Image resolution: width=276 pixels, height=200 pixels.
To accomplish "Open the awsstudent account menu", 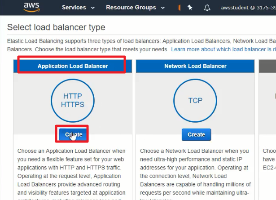I will click(x=248, y=8).
